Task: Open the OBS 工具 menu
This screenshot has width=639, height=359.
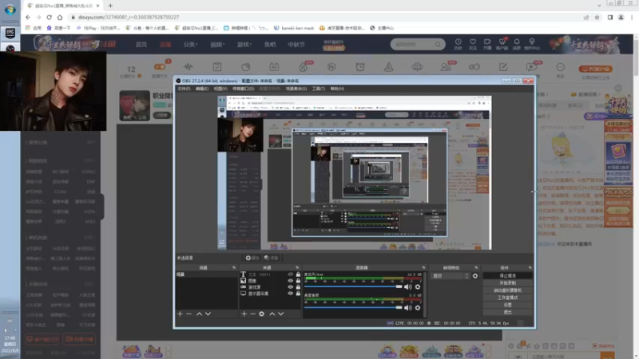Action: pos(318,89)
